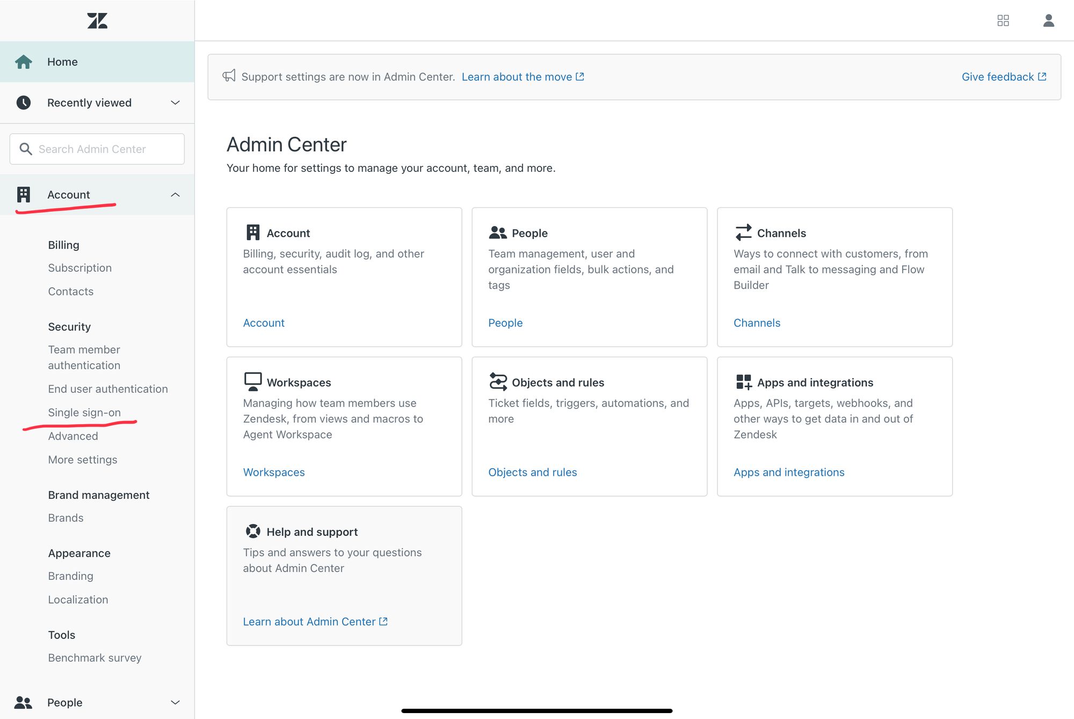Expand the Recently viewed chevron

point(175,103)
